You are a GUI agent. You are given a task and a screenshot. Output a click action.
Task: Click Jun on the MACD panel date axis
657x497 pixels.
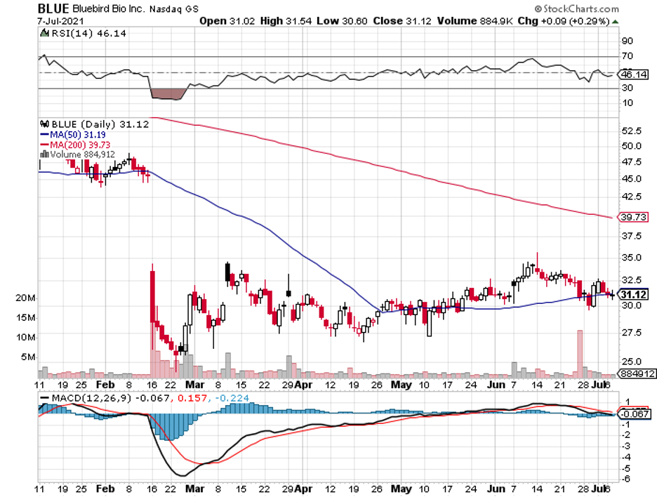[x=496, y=489]
